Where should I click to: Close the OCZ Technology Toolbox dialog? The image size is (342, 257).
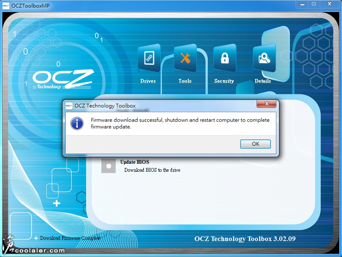[267, 104]
